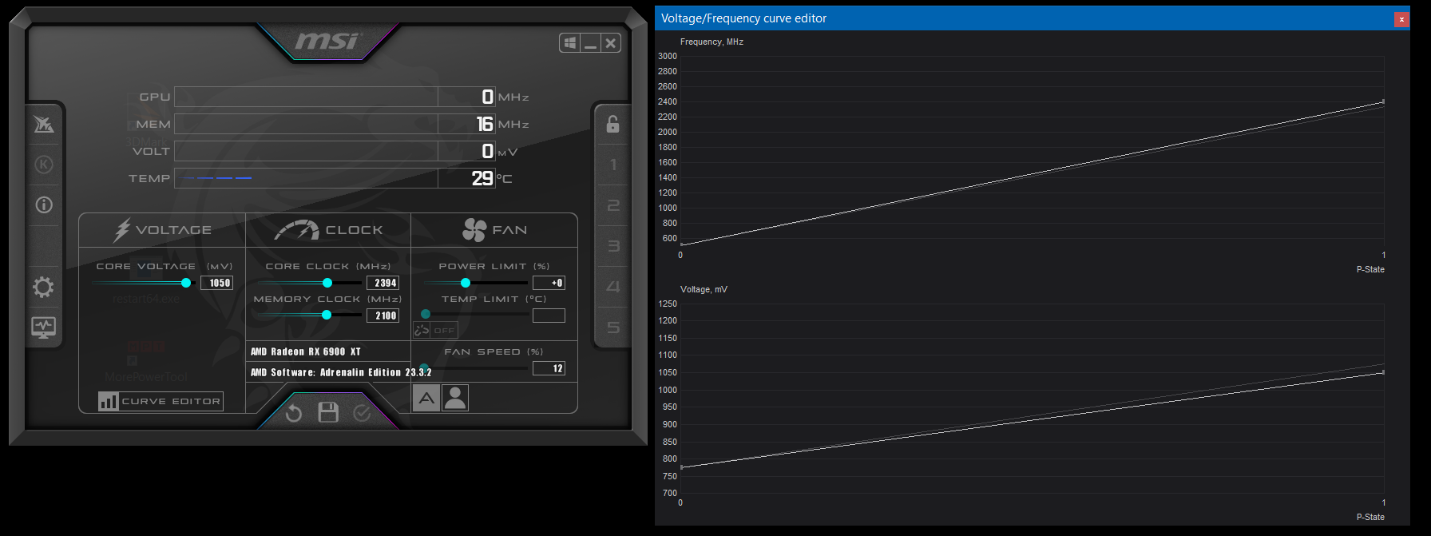Screen dimensions: 1431x536
Task: Click the TEMP readout showing 29°C
Action: [335, 178]
